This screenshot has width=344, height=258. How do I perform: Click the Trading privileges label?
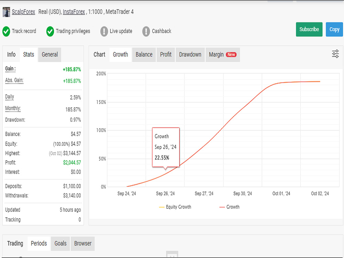(x=73, y=31)
